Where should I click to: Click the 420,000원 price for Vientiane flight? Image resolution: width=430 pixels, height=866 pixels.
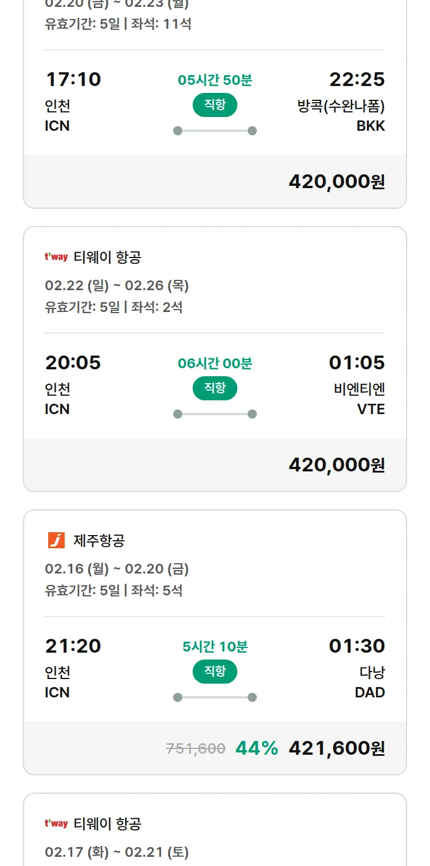337,465
